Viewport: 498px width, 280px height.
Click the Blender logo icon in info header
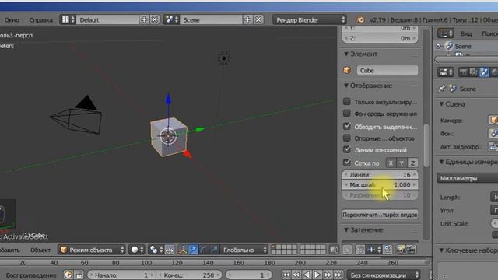coord(360,19)
